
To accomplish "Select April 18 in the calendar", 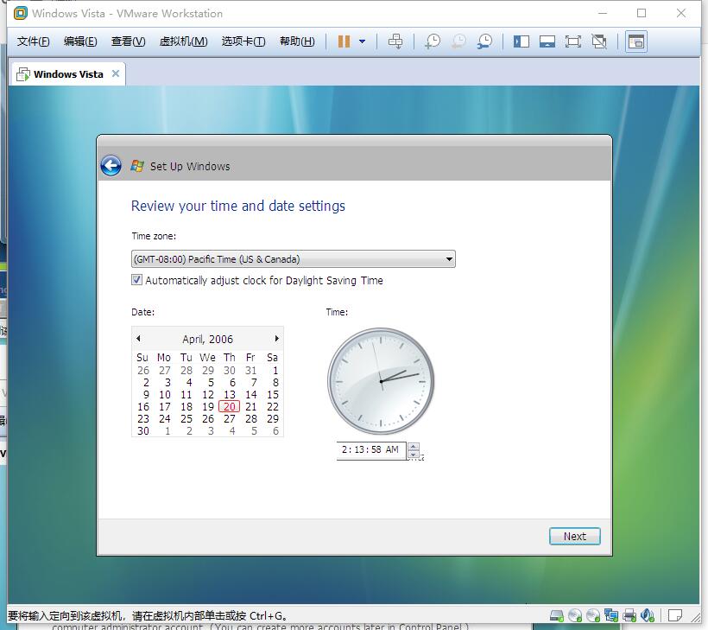I will point(186,407).
